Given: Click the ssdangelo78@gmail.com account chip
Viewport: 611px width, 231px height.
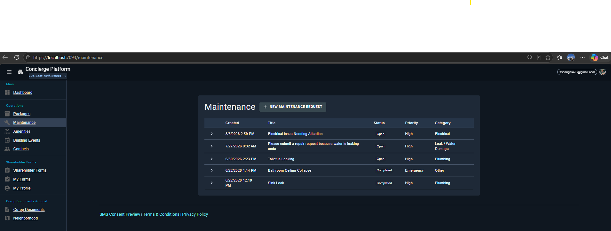Looking at the screenshot, I should [x=577, y=72].
